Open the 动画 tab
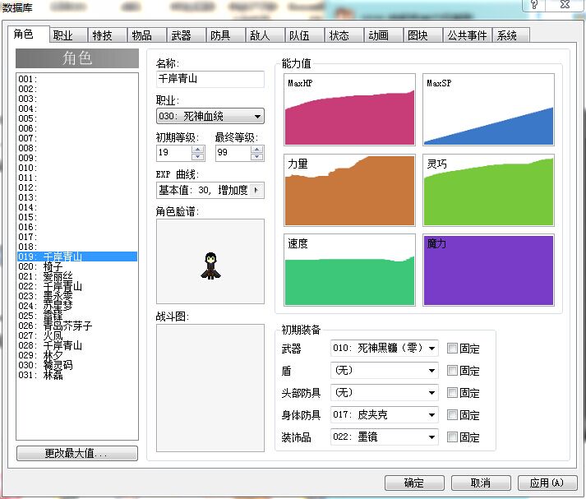 pyautogui.click(x=384, y=35)
